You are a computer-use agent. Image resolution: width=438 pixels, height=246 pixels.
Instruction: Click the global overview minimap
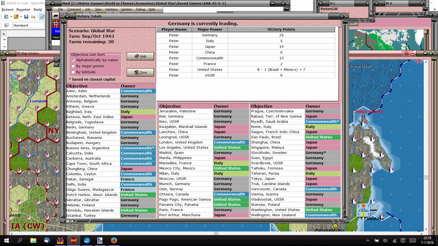tap(387, 40)
